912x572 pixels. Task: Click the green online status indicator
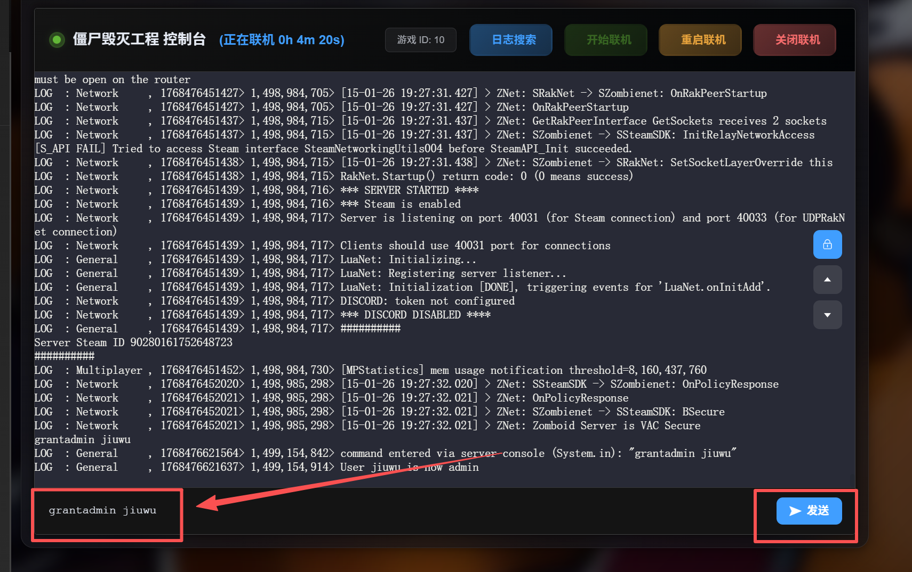(57, 40)
